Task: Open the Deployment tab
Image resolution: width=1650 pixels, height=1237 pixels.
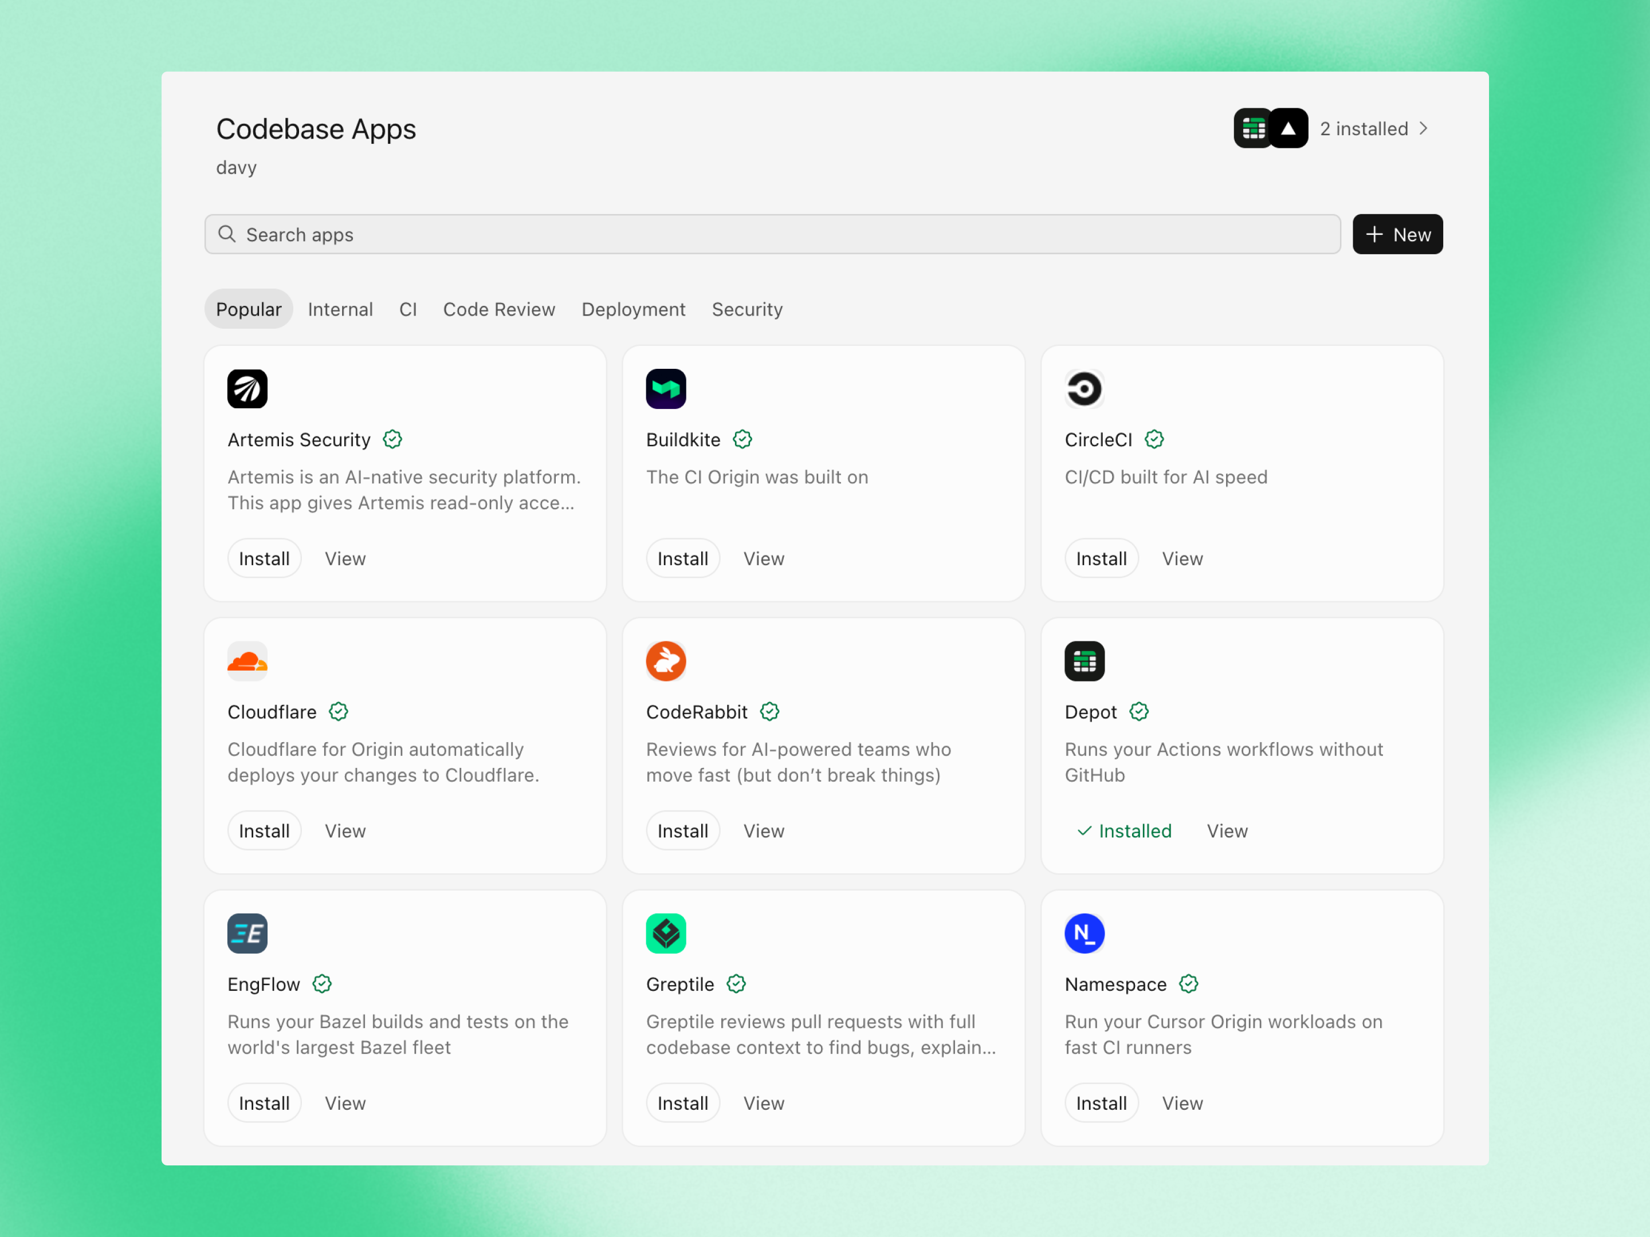Action: (x=633, y=309)
